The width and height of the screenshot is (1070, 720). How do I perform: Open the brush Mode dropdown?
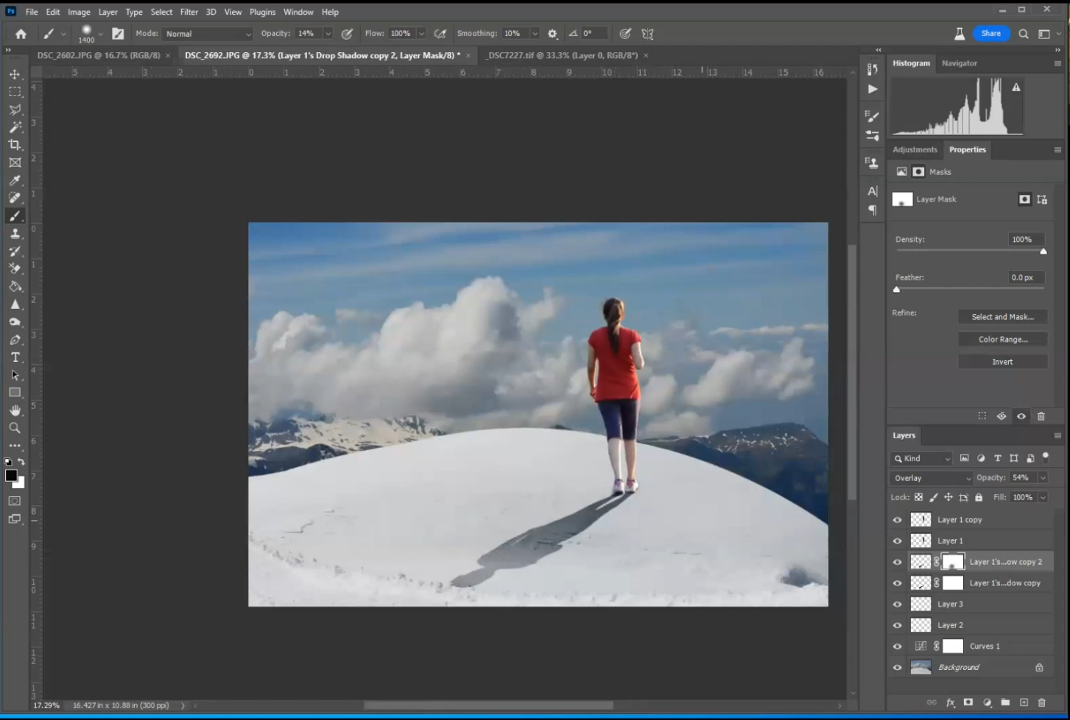coord(208,34)
